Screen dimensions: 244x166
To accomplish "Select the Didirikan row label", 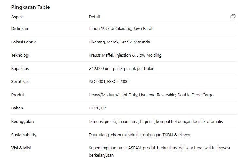I will point(20,28).
